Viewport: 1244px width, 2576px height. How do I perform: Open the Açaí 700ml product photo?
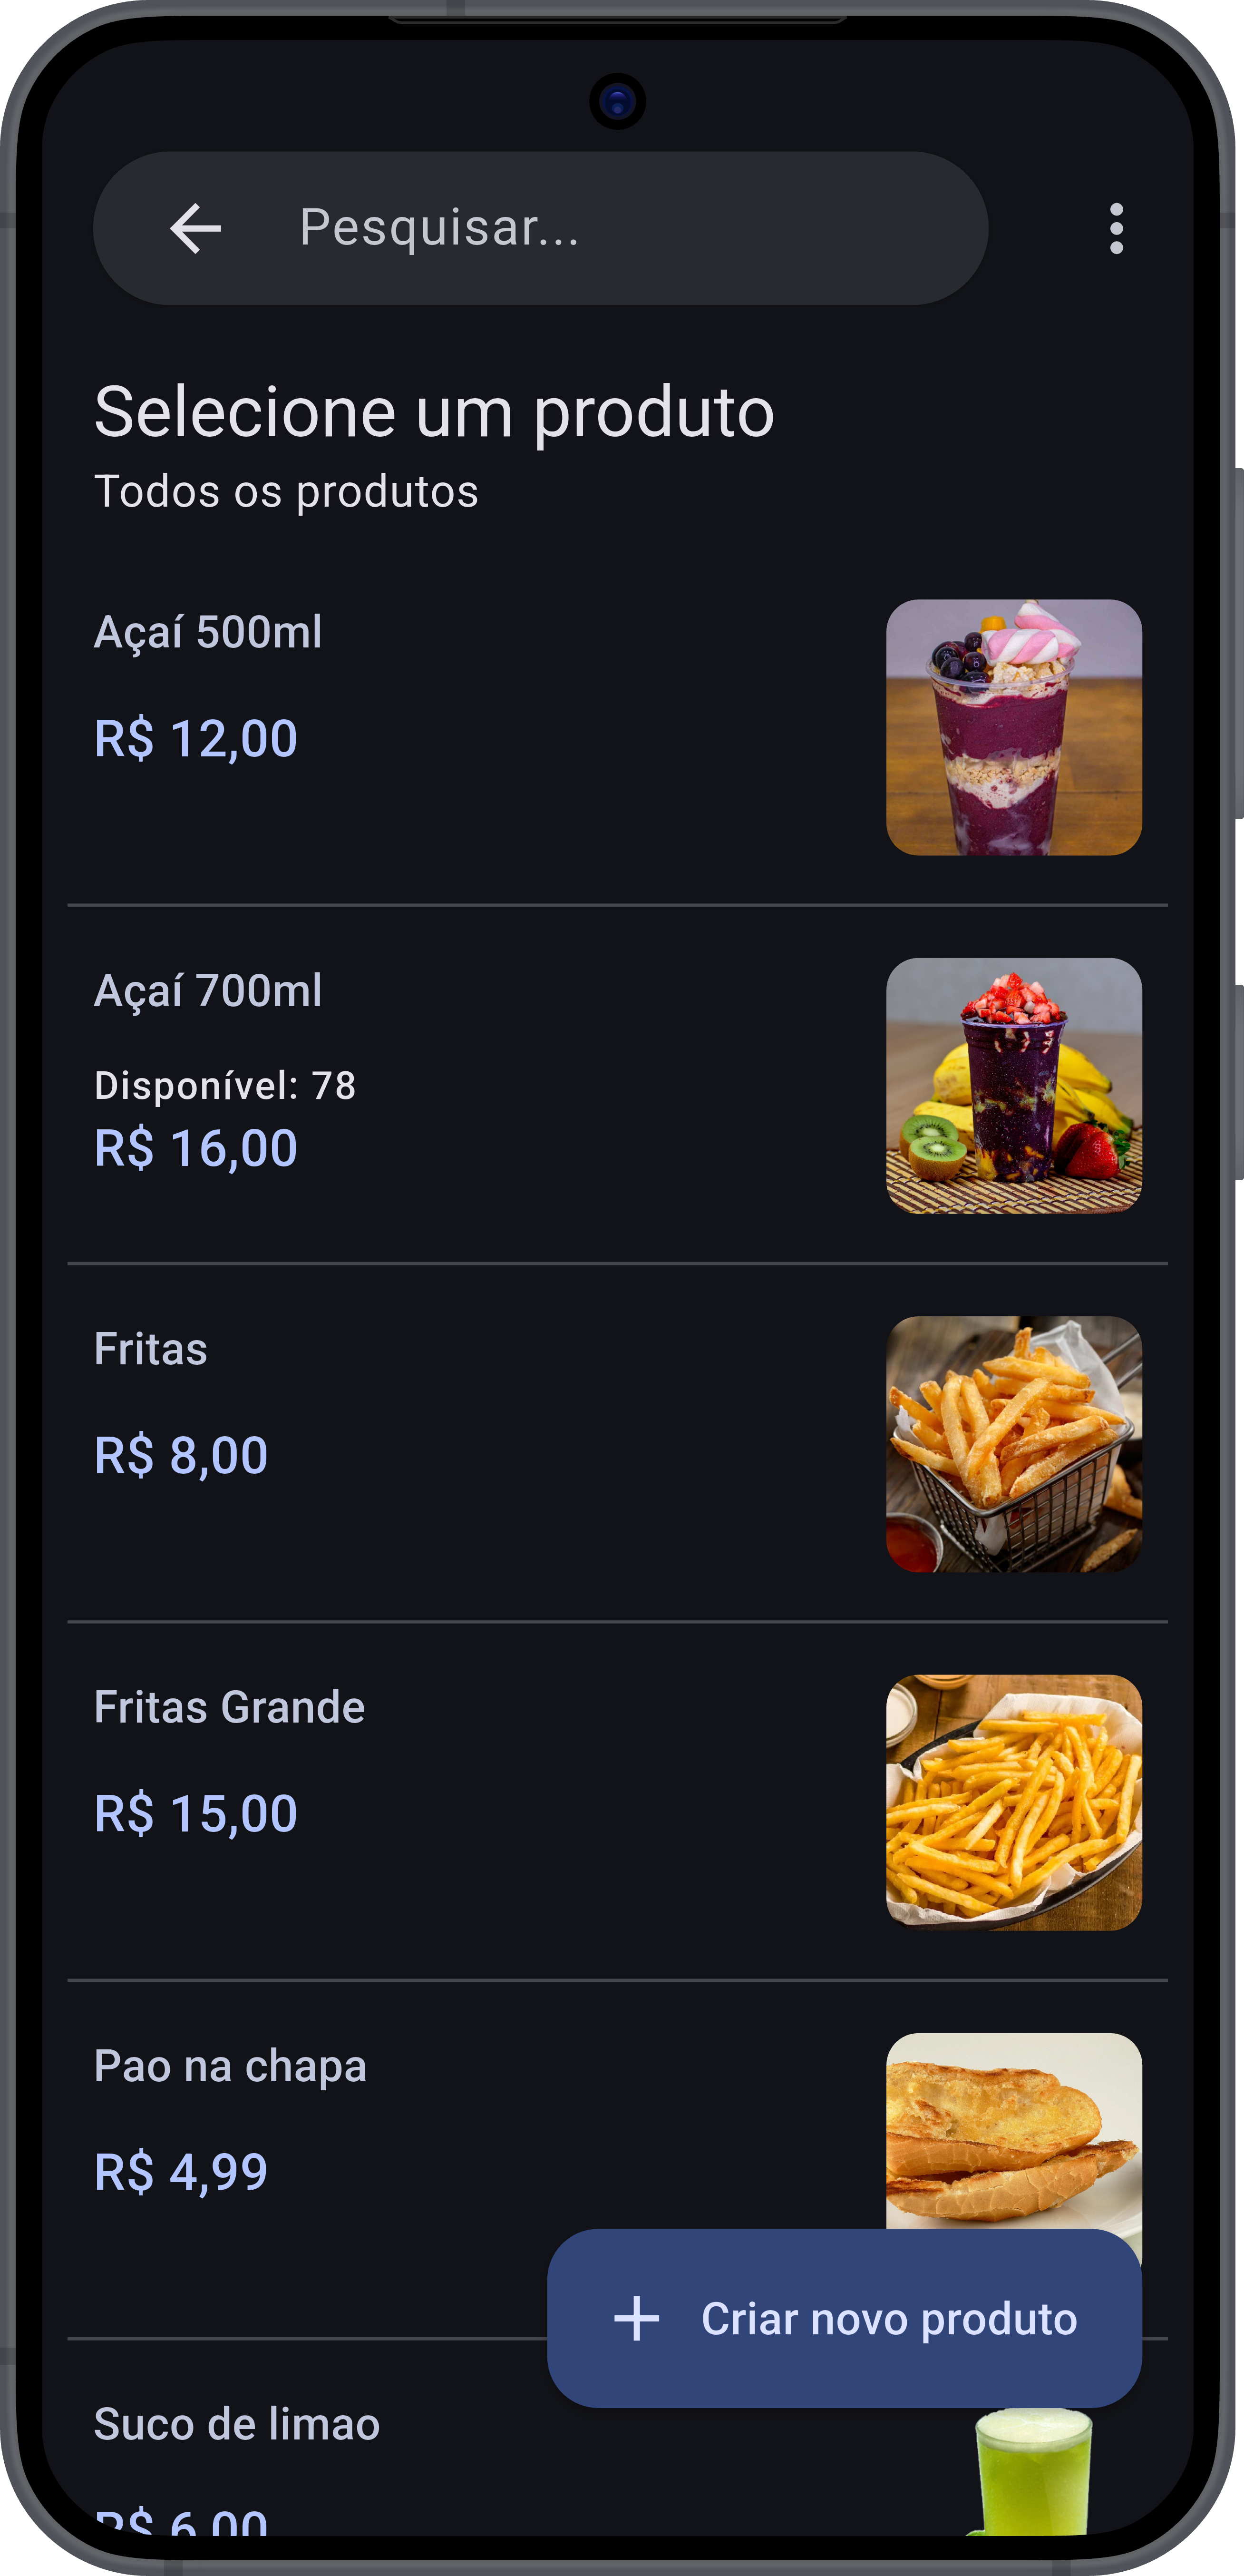(1013, 1085)
